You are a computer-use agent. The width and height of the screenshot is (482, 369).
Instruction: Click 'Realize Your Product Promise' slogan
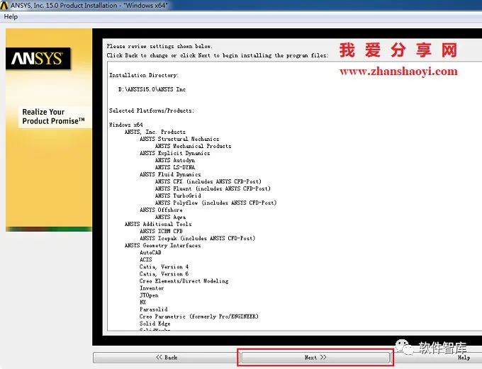coord(53,116)
